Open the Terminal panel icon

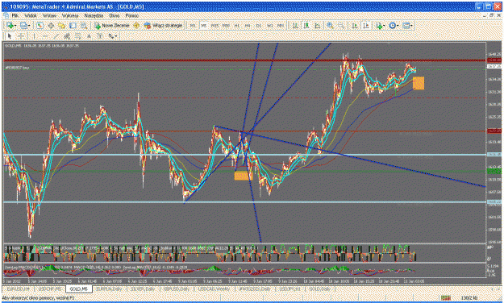(73, 25)
